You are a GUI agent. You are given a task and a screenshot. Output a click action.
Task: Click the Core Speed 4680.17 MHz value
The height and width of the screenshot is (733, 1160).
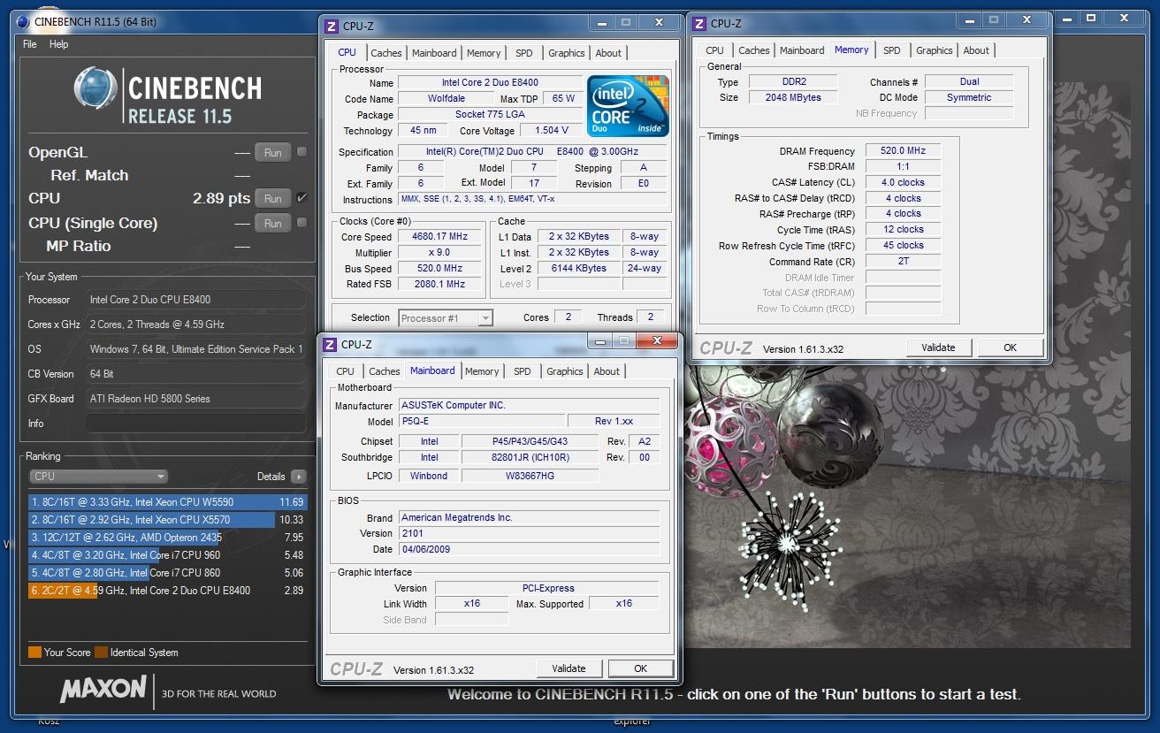point(439,237)
